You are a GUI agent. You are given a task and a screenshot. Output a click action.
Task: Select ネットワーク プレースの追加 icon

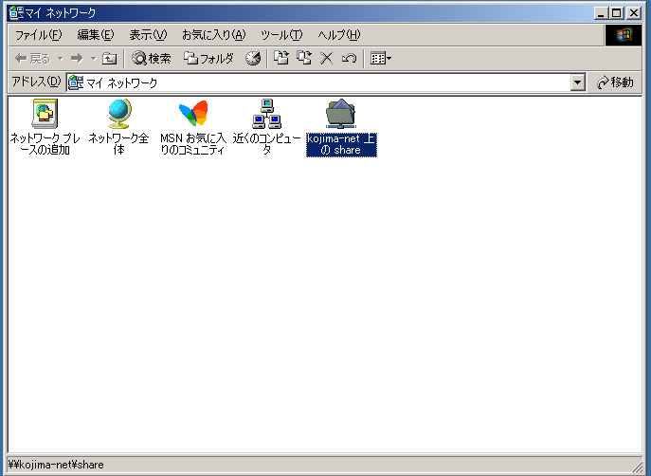tap(45, 114)
